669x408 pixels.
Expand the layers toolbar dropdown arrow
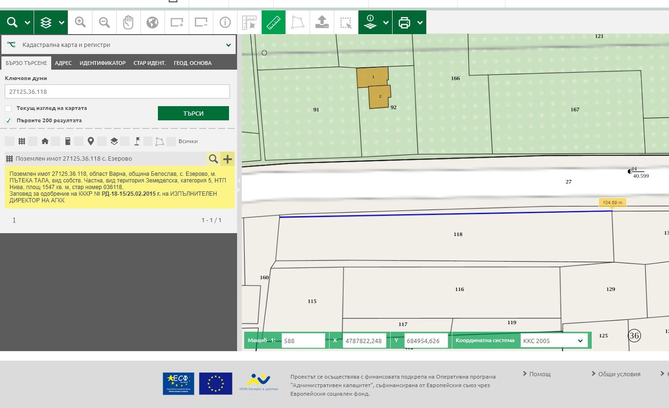[x=61, y=22]
